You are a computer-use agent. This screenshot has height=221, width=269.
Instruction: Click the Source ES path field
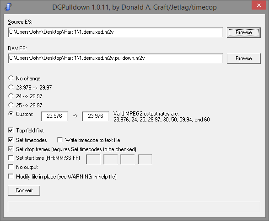point(115,32)
